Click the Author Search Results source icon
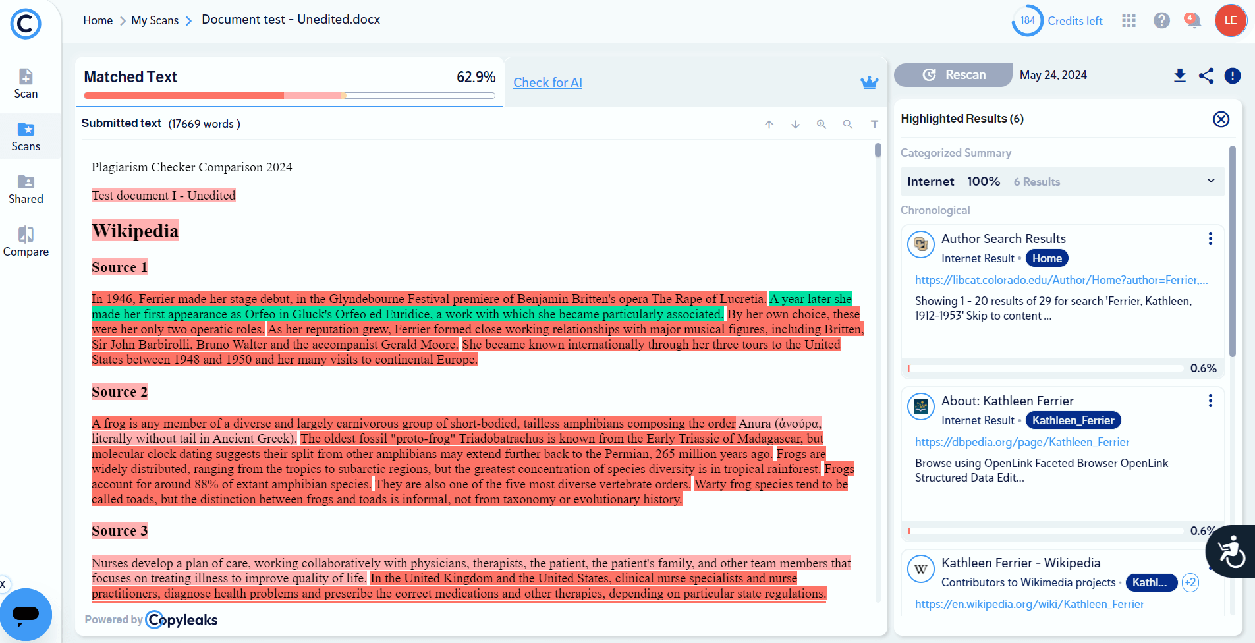Screen dimensions: 1255x643 [x=921, y=244]
